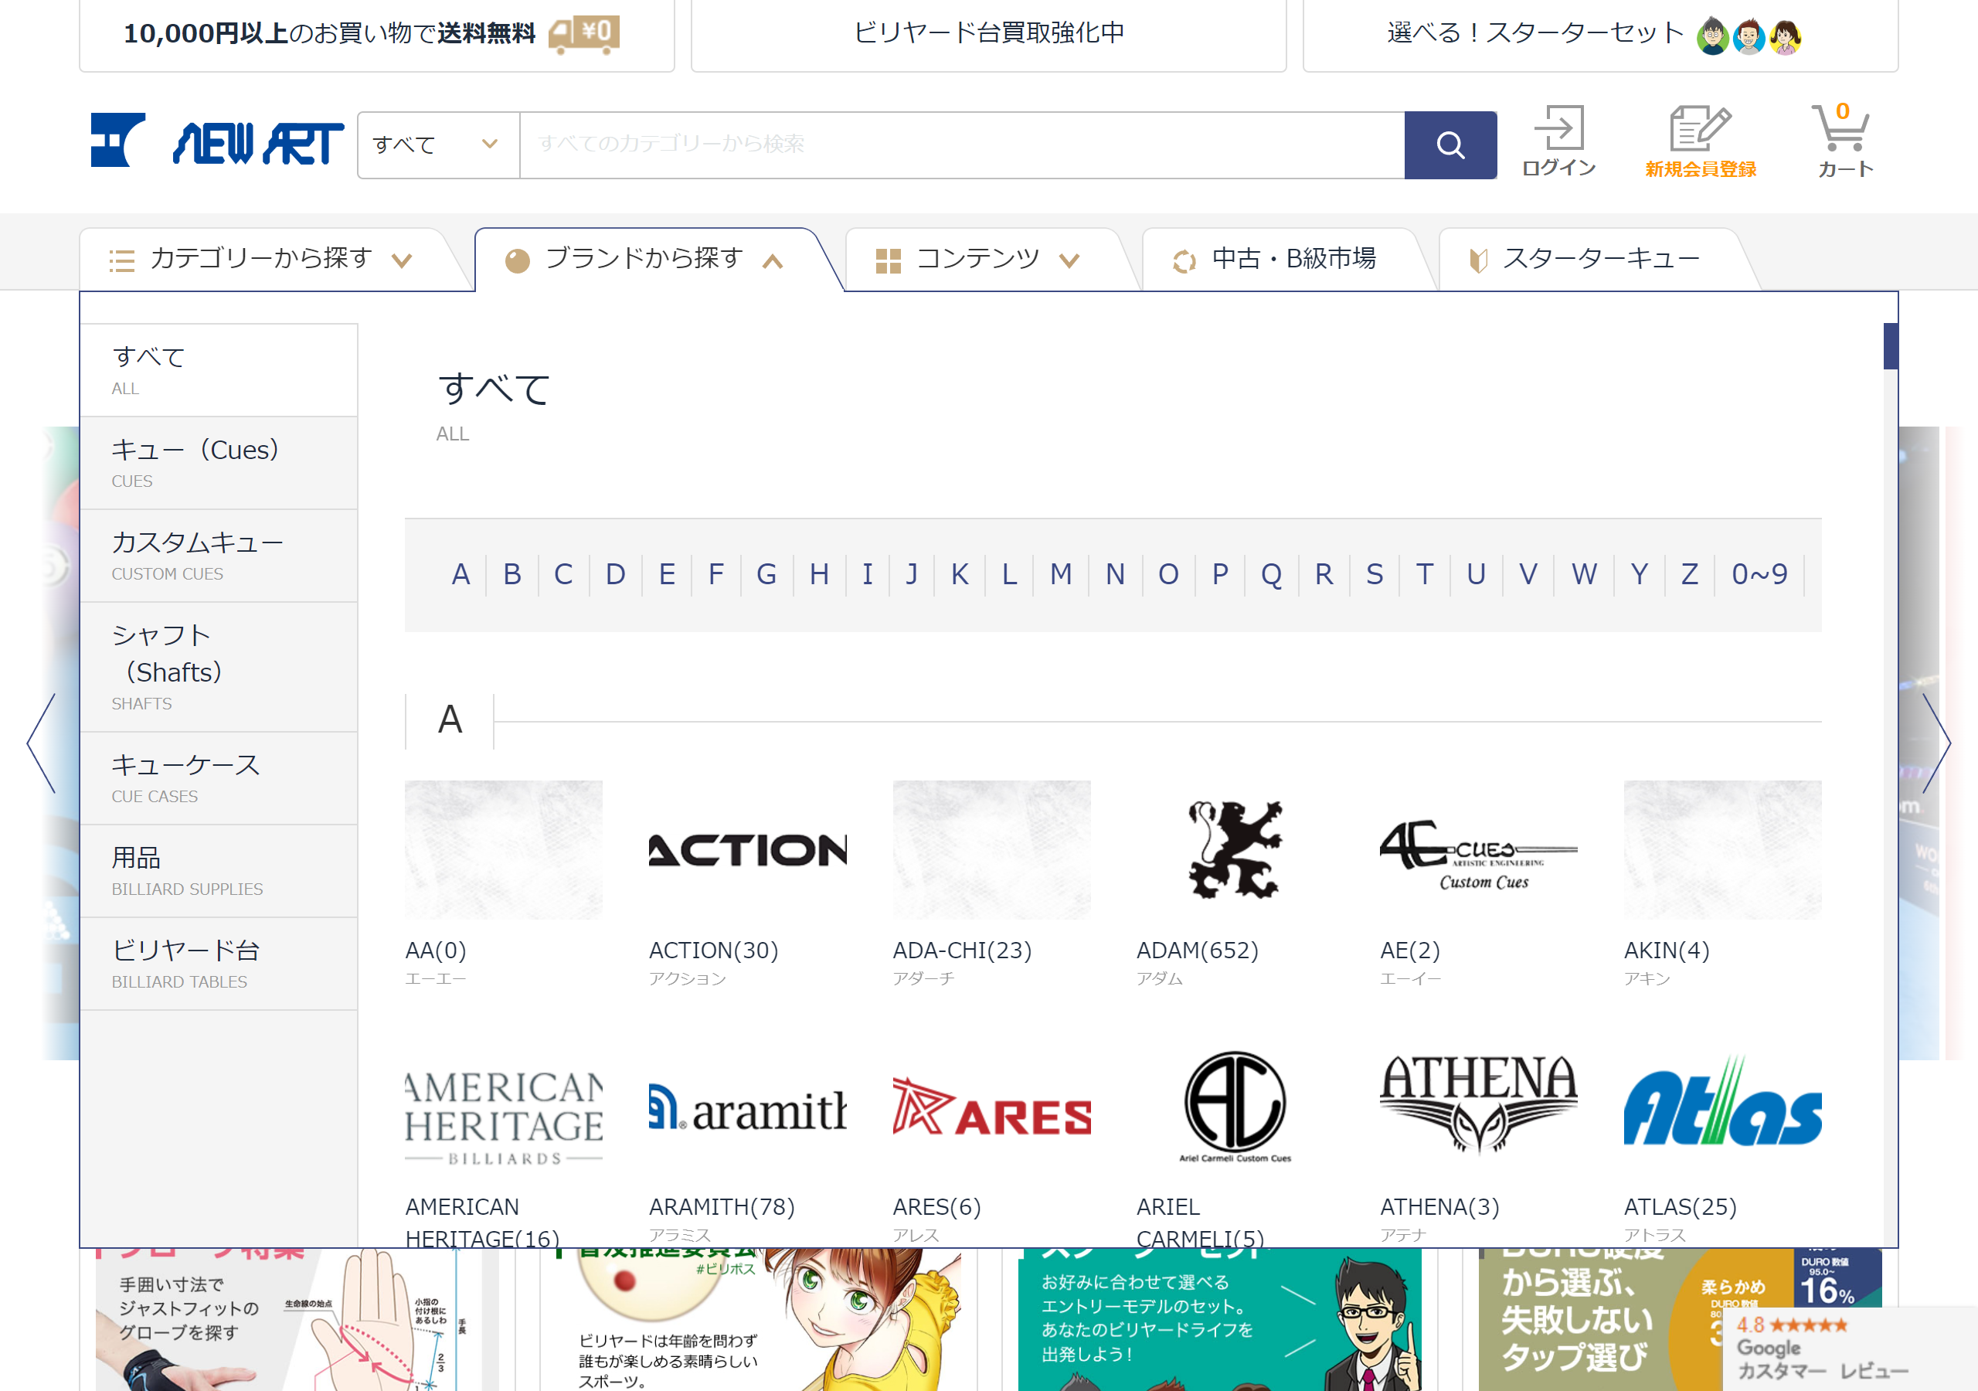Jump to brands starting with K

pyautogui.click(x=960, y=574)
